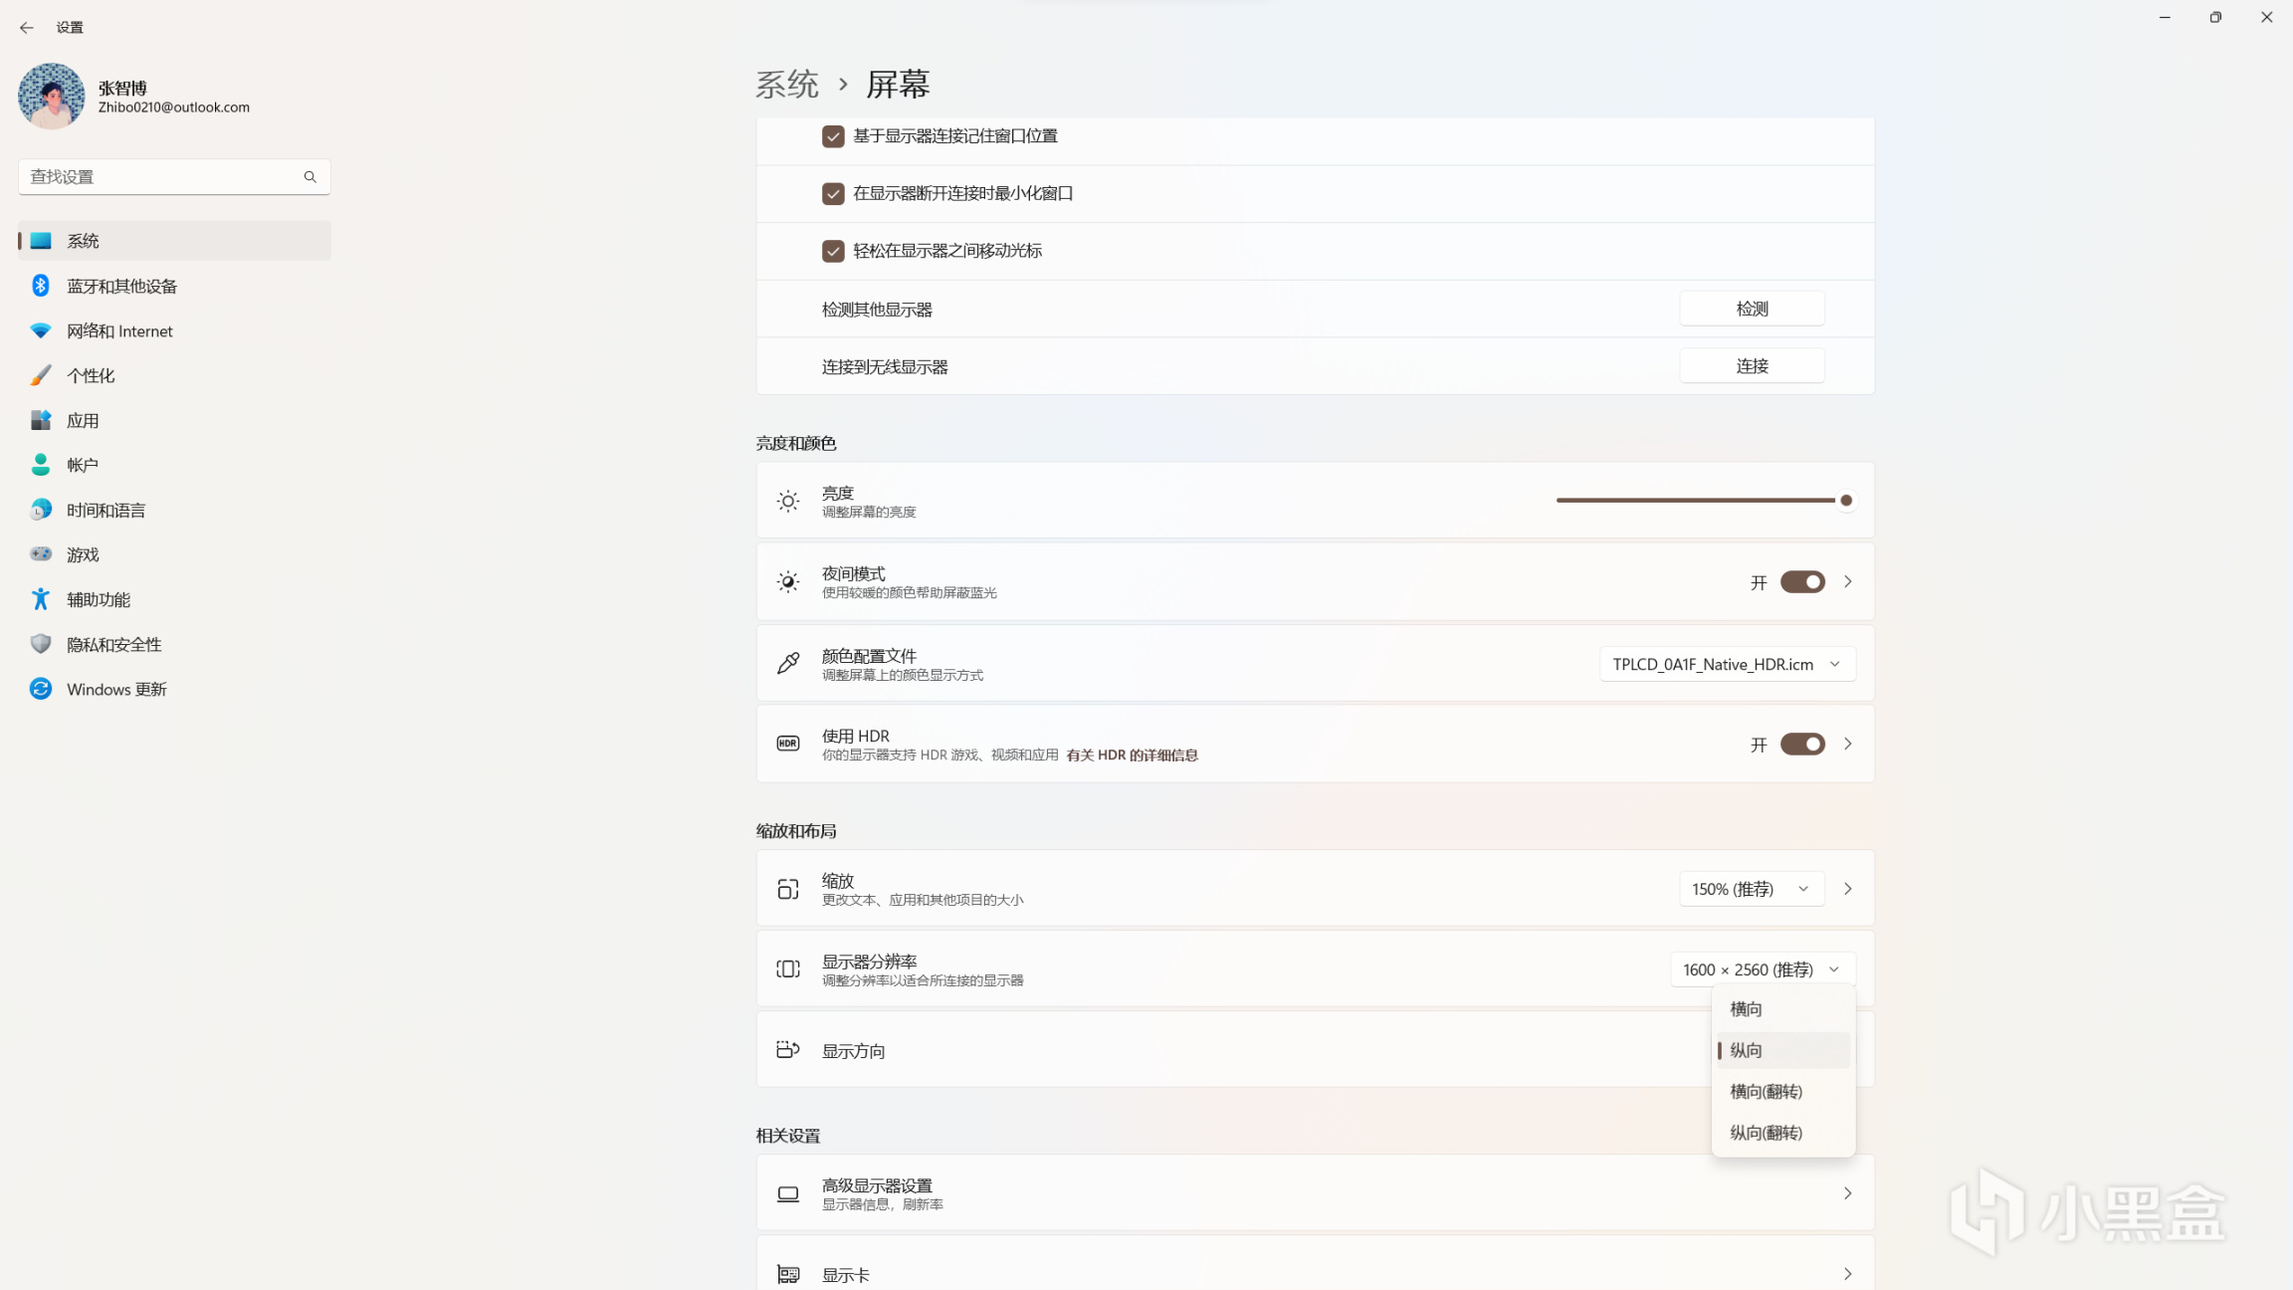
Task: Click the search magnifier icon in the search box
Action: [310, 176]
